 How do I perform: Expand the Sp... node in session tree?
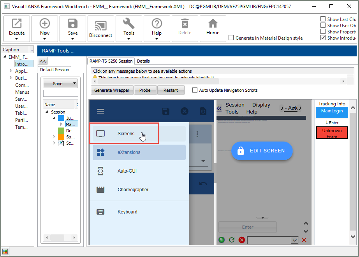point(54,137)
